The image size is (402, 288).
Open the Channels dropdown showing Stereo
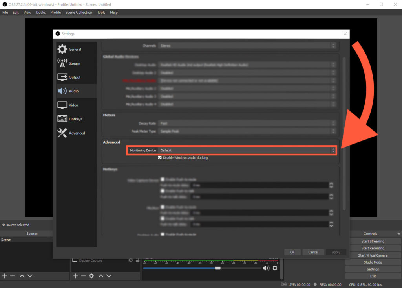[248, 46]
